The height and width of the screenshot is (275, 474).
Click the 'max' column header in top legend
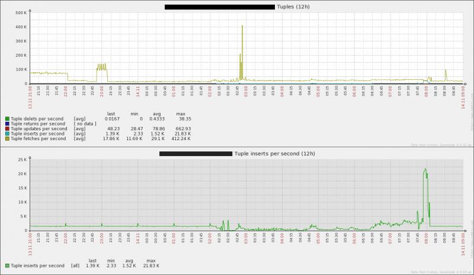click(181, 114)
